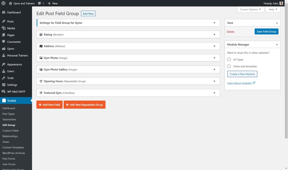Click the Learn about modules link
Screen dimensions: 288x170
coord(239,83)
